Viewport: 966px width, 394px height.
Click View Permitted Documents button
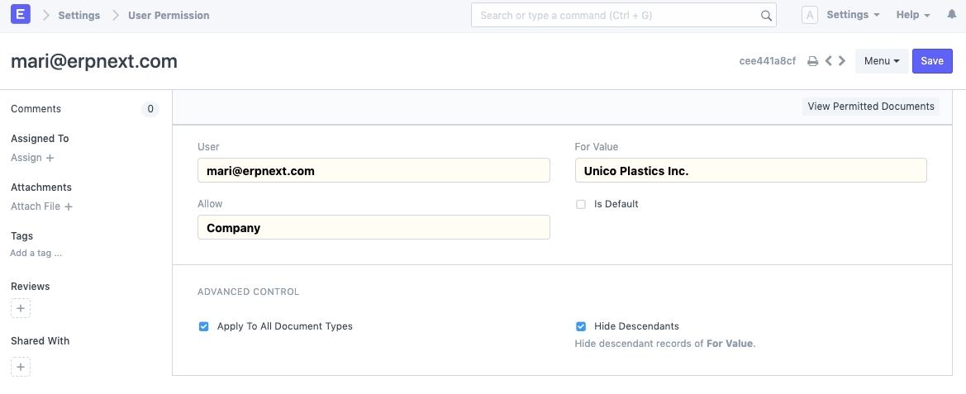click(870, 107)
